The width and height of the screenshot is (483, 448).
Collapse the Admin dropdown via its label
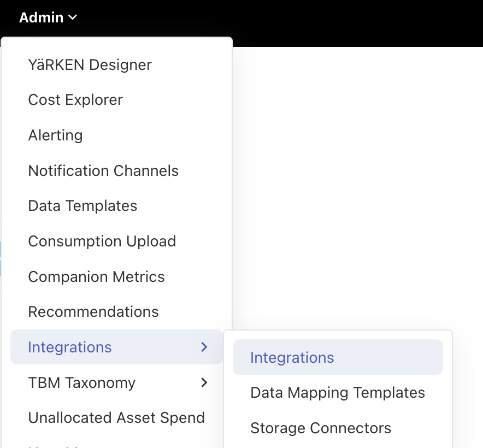(x=42, y=17)
